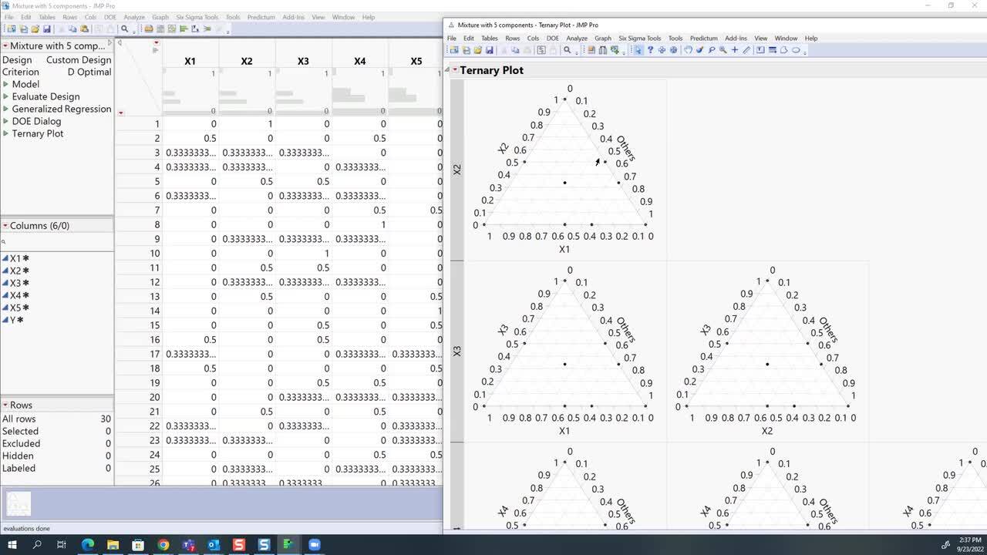987x555 pixels.
Task: Click the X4 column header
Action: coord(359,61)
